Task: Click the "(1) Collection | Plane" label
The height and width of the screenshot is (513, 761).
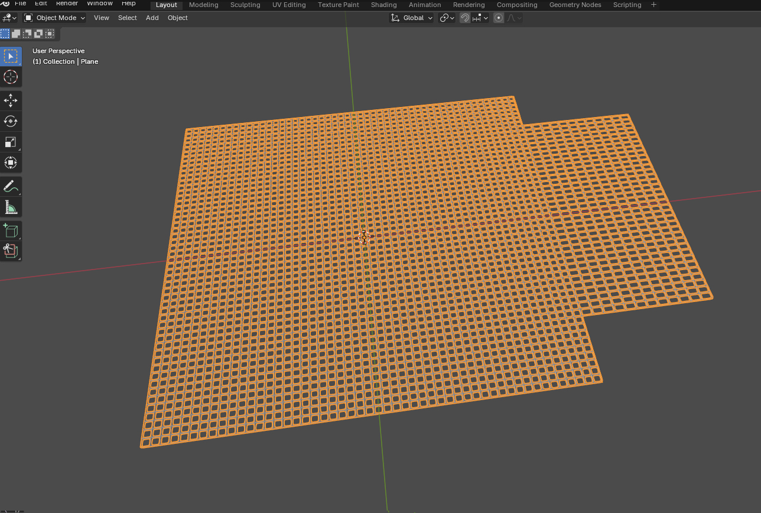Action: 66,61
